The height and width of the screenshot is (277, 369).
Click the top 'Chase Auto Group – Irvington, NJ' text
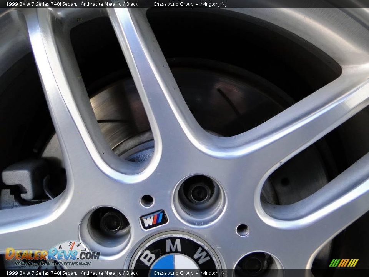pos(189,4)
